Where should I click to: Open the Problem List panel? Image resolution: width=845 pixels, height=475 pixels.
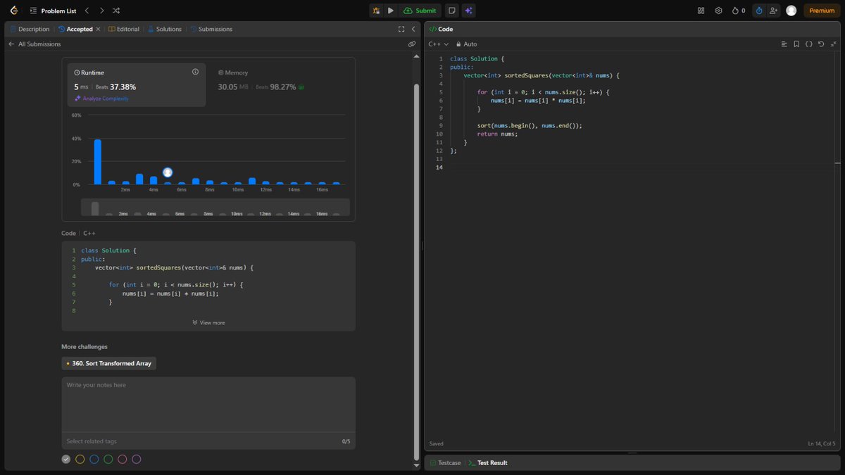(53, 11)
